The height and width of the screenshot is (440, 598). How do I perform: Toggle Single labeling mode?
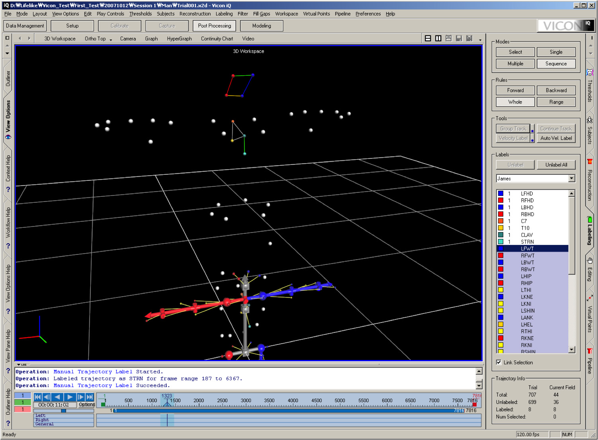(x=556, y=52)
